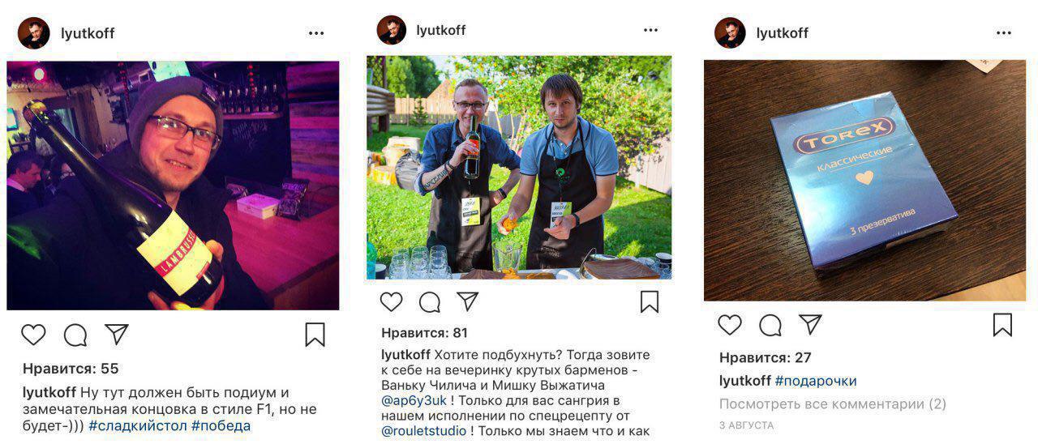The height and width of the screenshot is (444, 1038).
Task: Bookmark the Lambrusco bottle post
Action: tap(315, 335)
